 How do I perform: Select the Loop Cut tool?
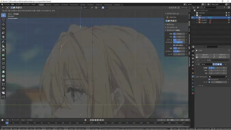3,63
